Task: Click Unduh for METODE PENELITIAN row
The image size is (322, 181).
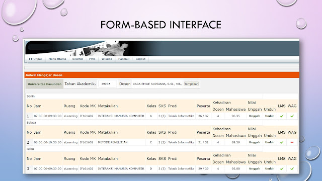Action: 270,142
